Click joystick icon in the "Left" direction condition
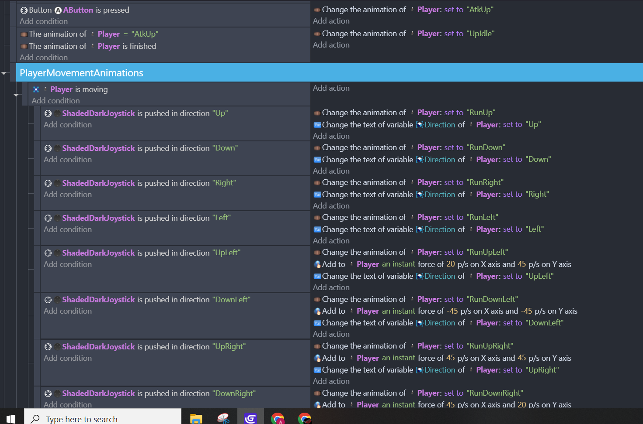 click(x=48, y=218)
